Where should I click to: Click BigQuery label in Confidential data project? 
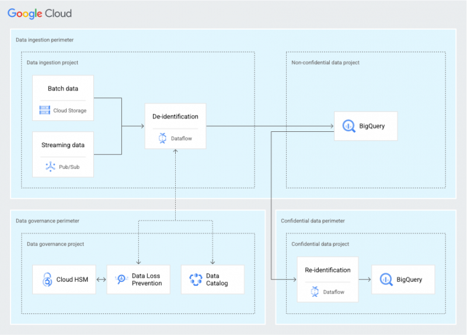click(x=409, y=280)
